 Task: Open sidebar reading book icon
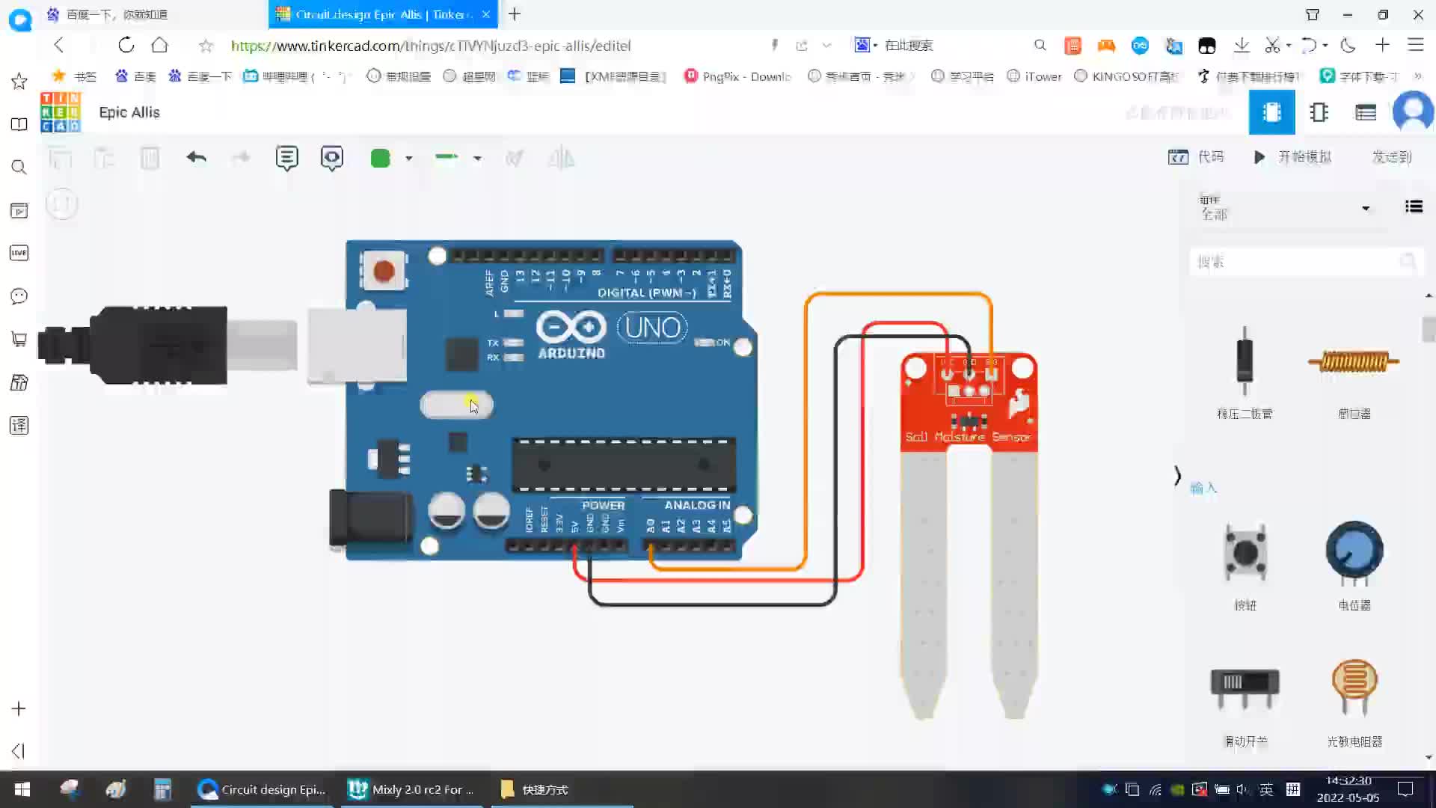pos(19,124)
